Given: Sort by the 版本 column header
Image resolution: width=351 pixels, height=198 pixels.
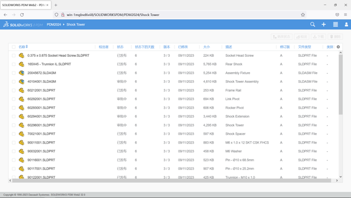Looking at the screenshot, I should 167,47.
